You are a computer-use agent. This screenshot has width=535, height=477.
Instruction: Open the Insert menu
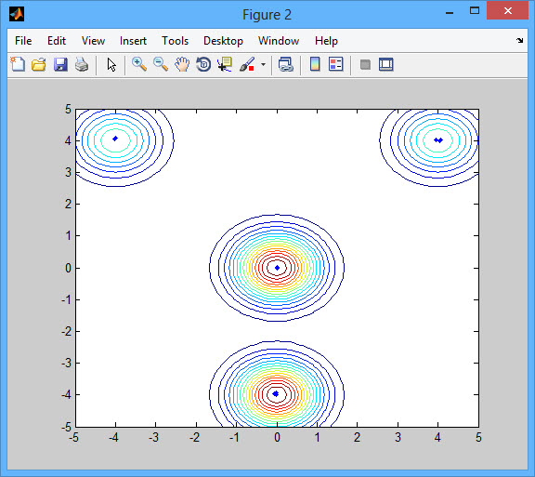pyautogui.click(x=133, y=41)
